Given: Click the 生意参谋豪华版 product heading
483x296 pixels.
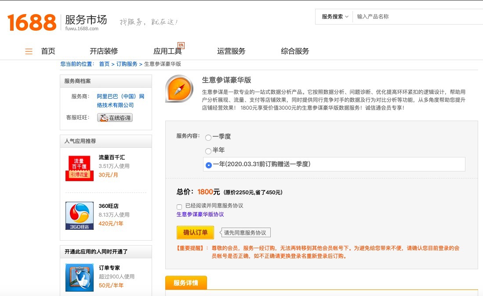Looking at the screenshot, I should 226,80.
